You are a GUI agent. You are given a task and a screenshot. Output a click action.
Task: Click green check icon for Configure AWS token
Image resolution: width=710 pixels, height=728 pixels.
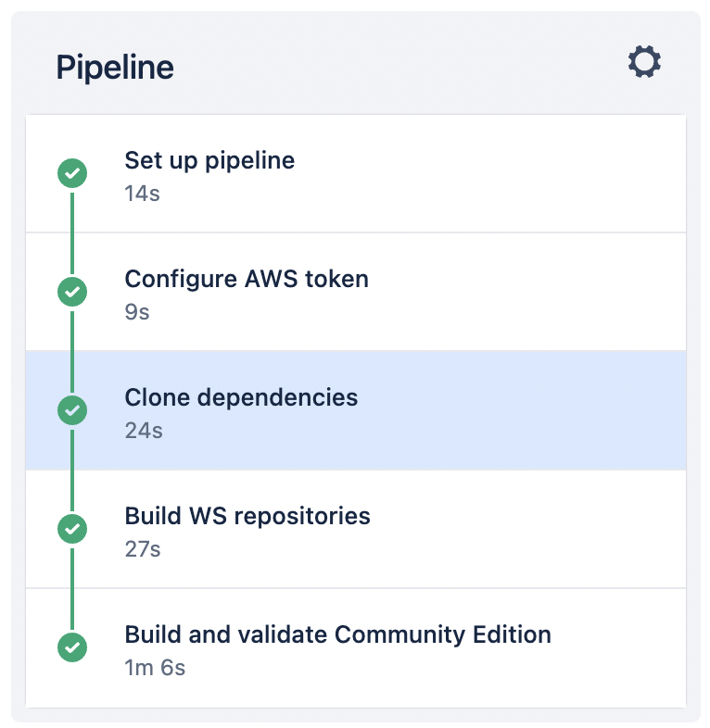(72, 292)
